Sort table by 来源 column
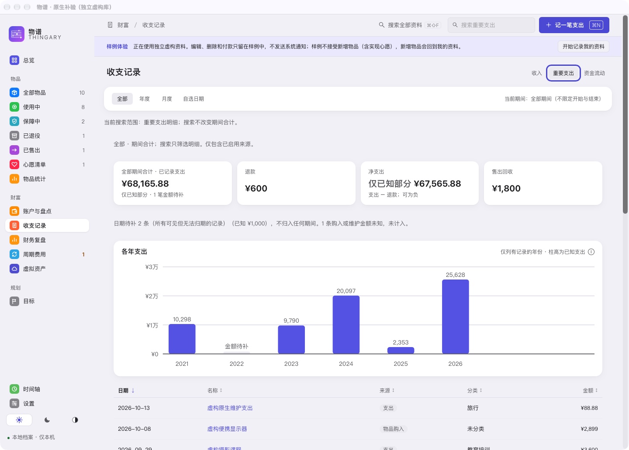Screen dimensions: 629x450 387,390
